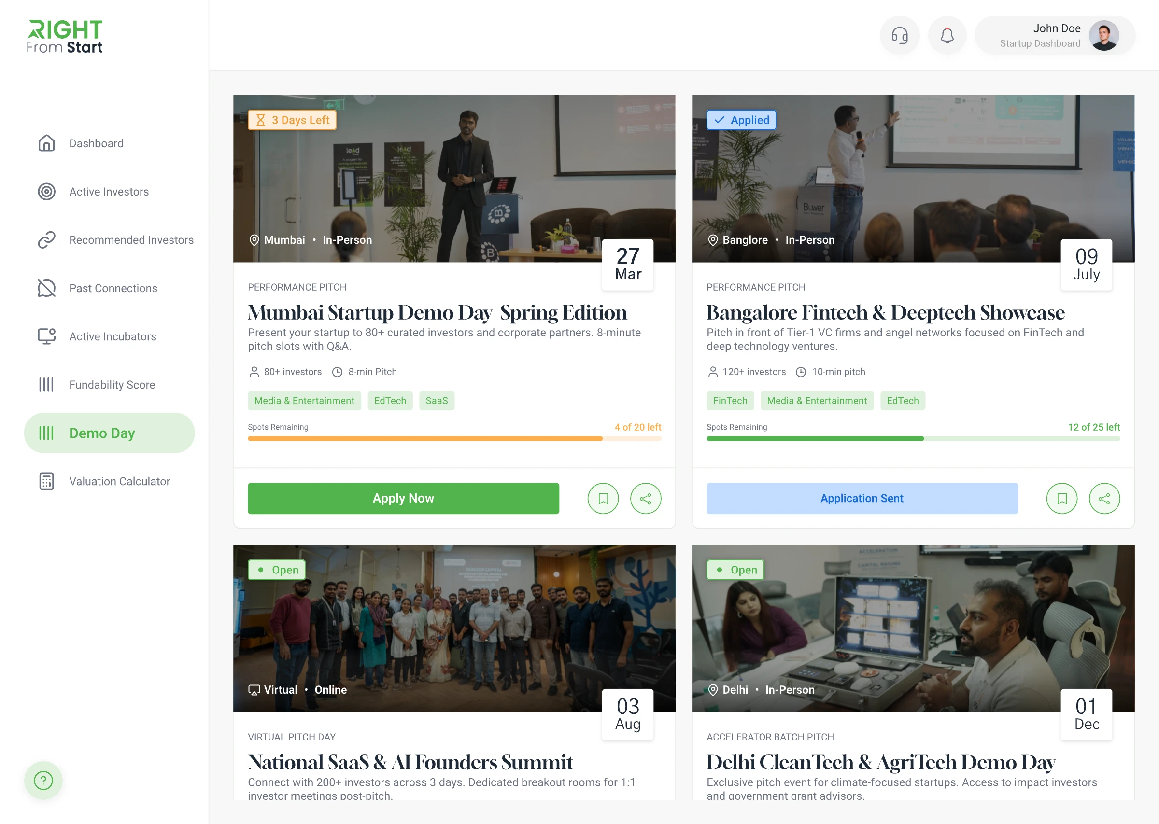Click the Past Connections icon
The width and height of the screenshot is (1159, 824).
(x=47, y=288)
